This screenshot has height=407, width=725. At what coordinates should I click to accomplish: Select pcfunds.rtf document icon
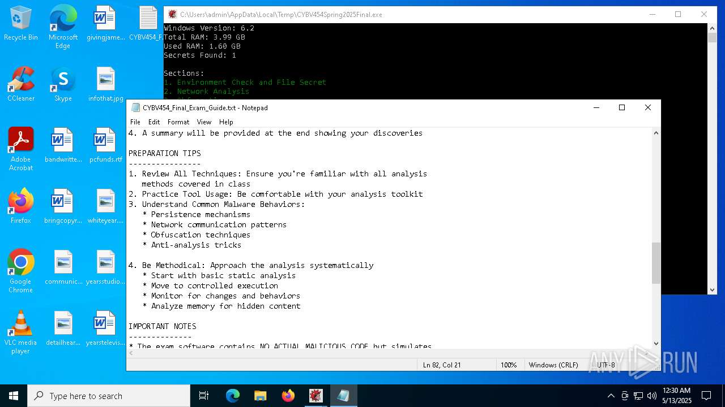point(105,146)
